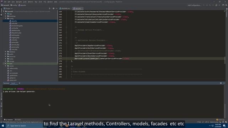Click the editor vertical scrollbar

click(225, 60)
